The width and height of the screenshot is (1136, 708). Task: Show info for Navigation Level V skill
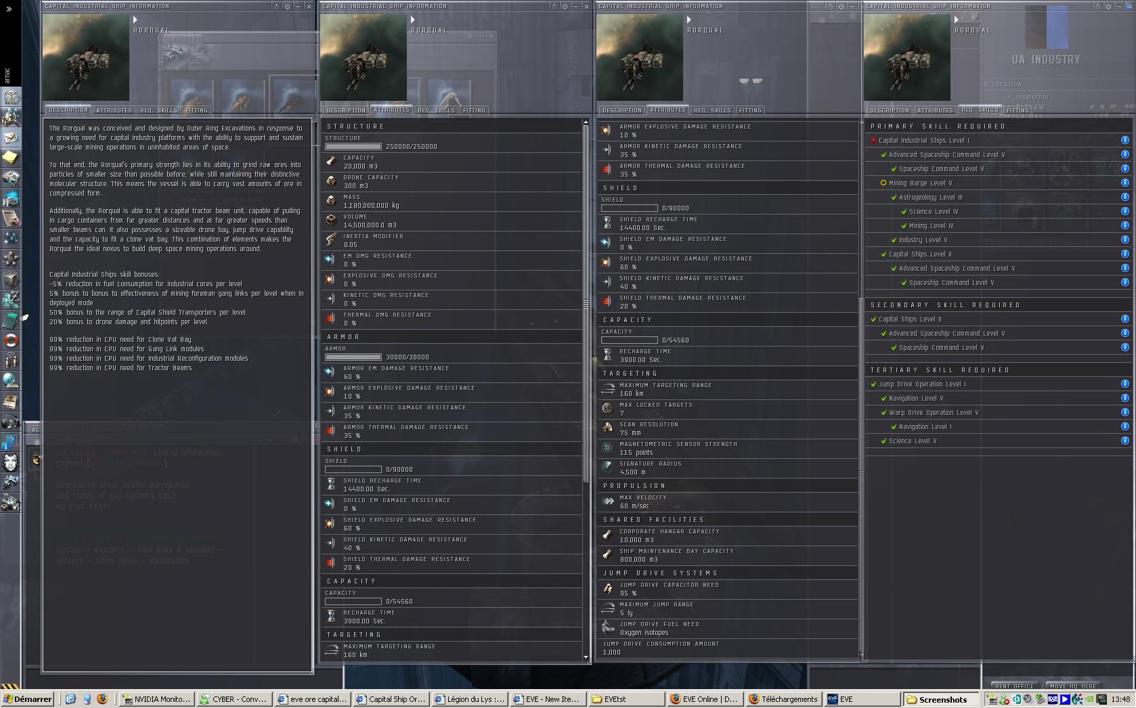(x=1124, y=398)
